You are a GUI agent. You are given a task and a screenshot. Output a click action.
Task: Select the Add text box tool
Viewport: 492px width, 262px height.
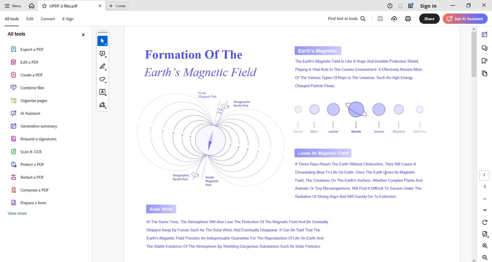click(102, 92)
